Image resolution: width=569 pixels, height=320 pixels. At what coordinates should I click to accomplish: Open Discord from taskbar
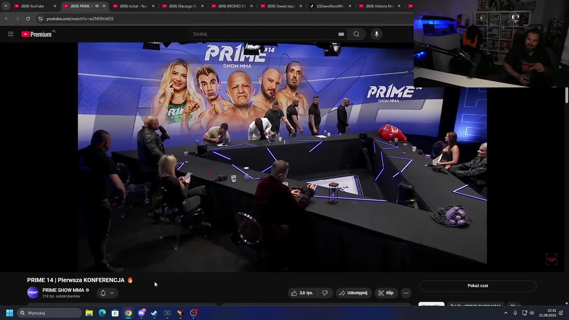141,313
